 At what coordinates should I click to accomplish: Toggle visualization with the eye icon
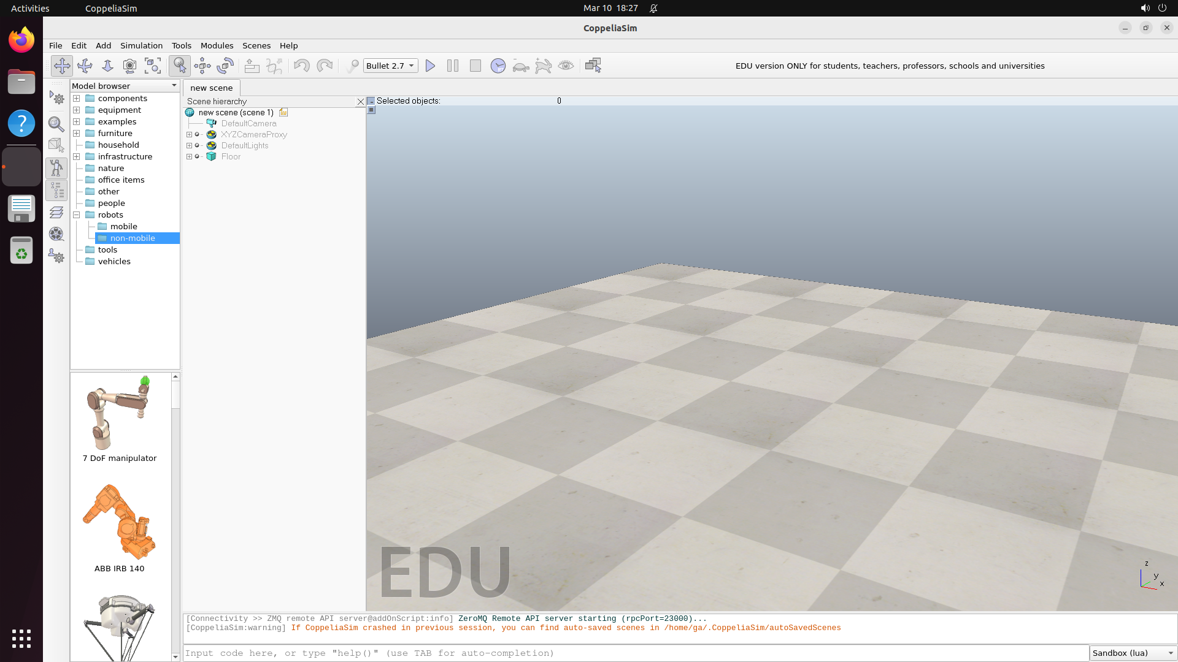566,66
